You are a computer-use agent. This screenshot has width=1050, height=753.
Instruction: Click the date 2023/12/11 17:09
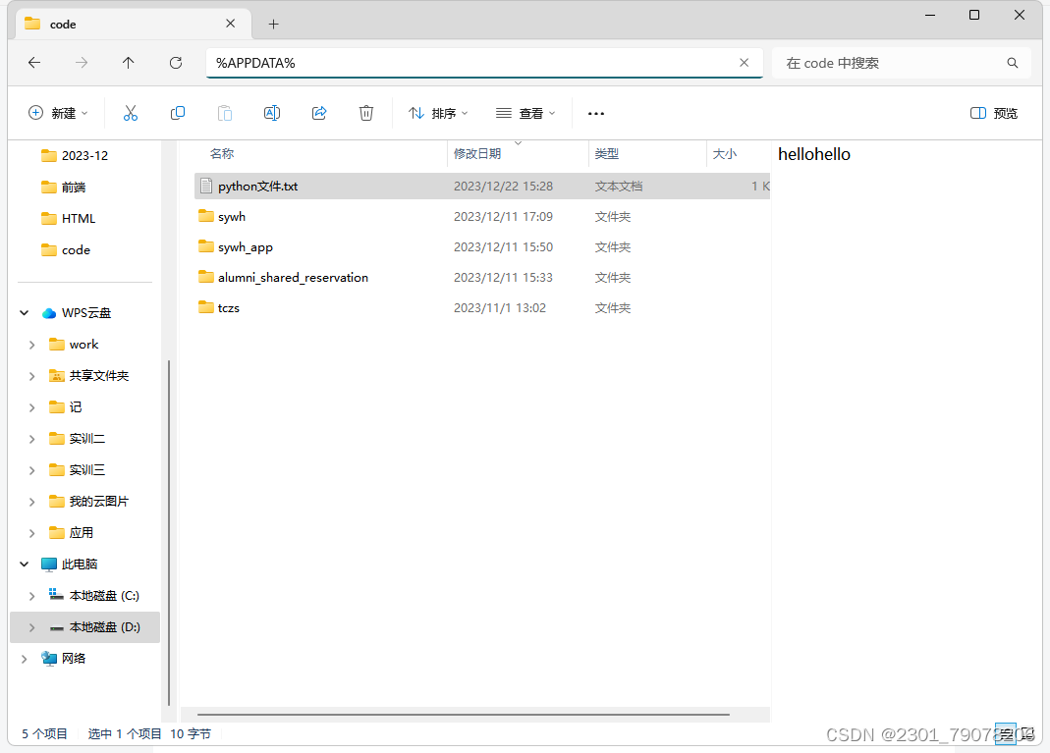[x=503, y=217]
